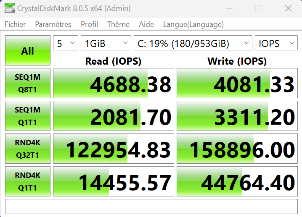Open the test count dropdown showing 5
This screenshot has width=302, height=217.
tap(66, 43)
